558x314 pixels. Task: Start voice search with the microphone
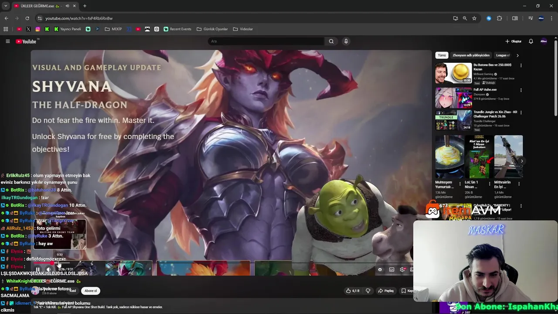(346, 41)
